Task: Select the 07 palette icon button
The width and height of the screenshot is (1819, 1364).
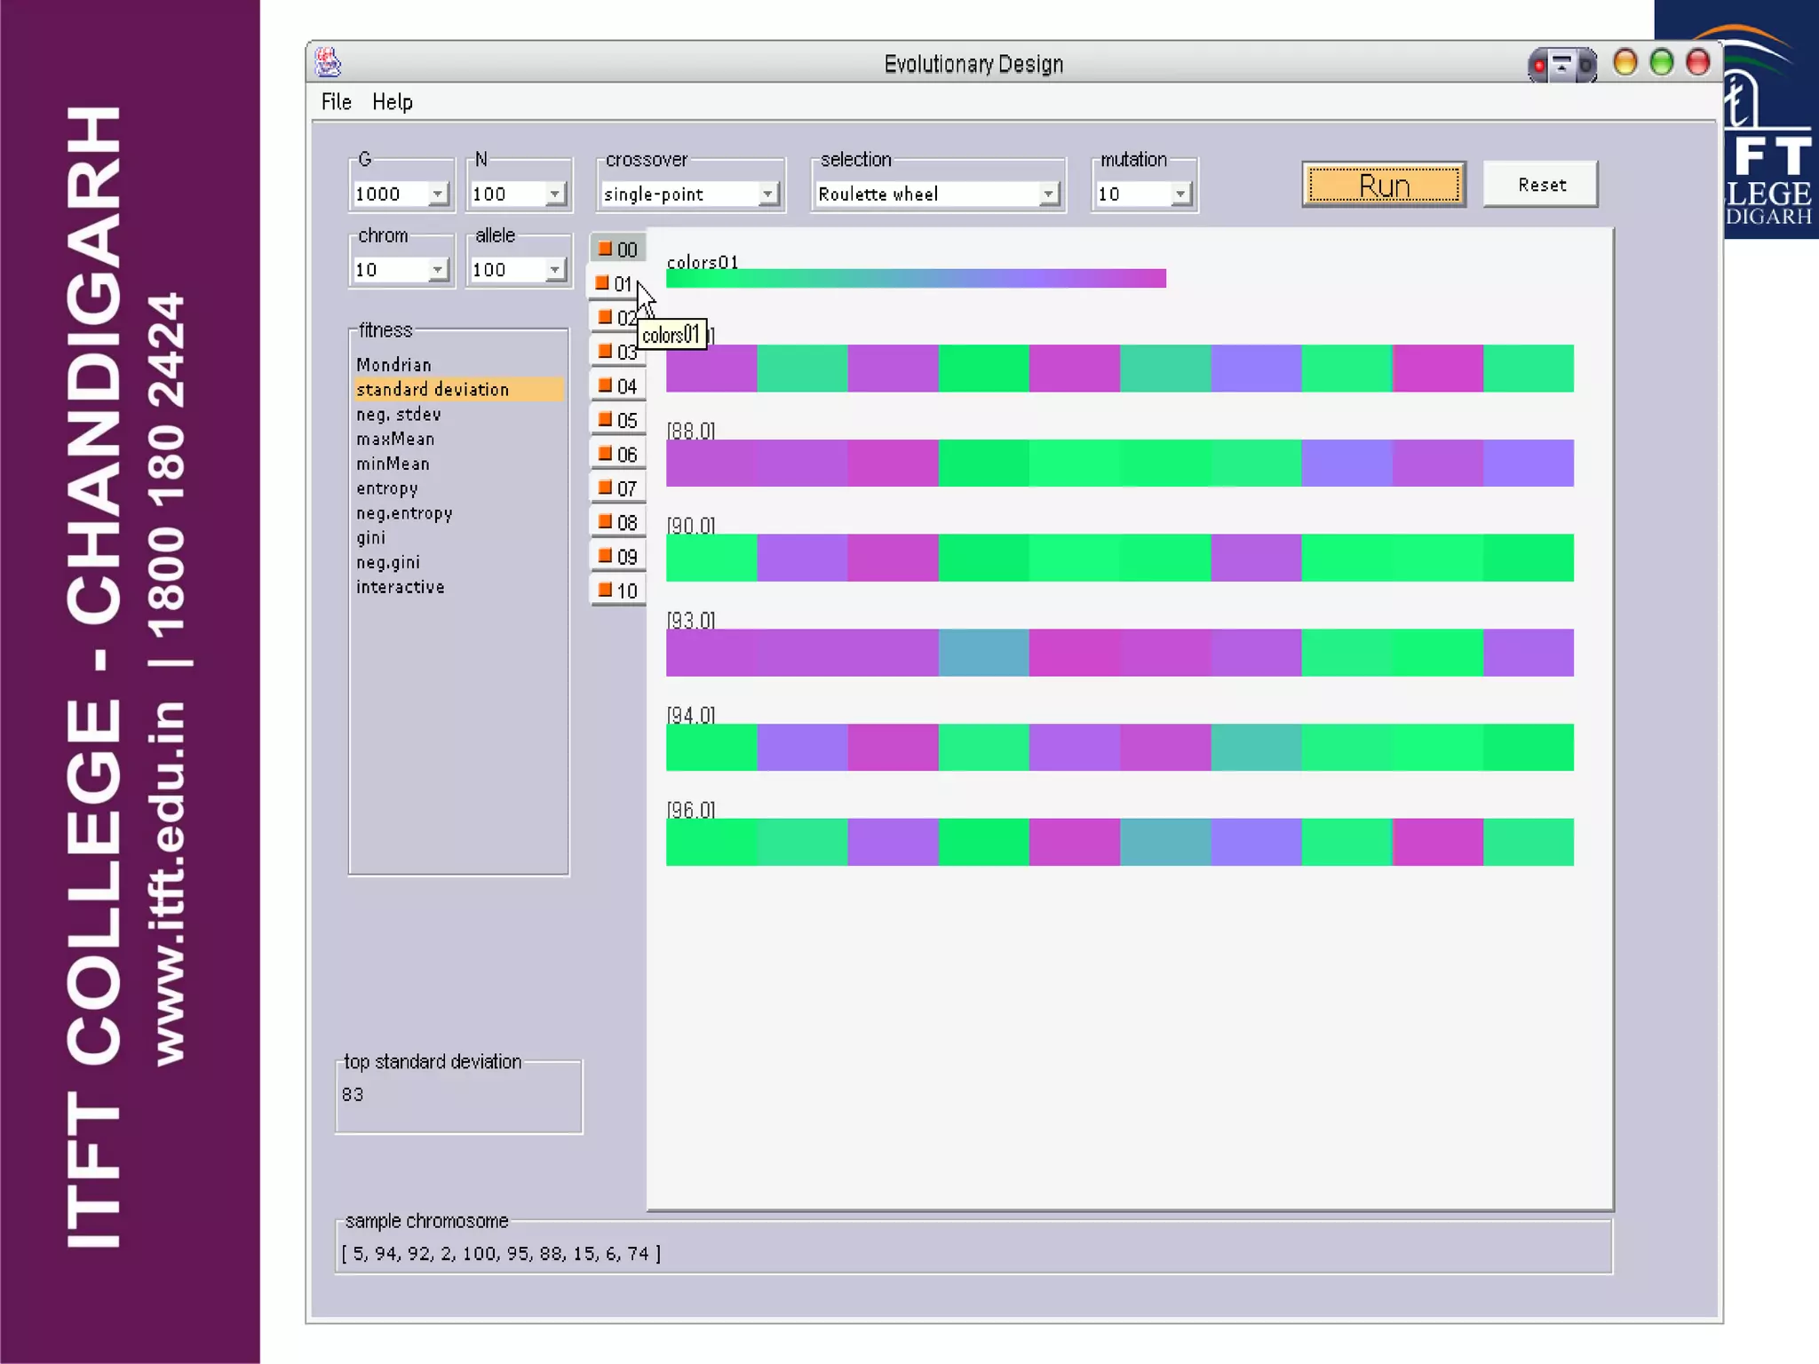Action: (x=617, y=488)
